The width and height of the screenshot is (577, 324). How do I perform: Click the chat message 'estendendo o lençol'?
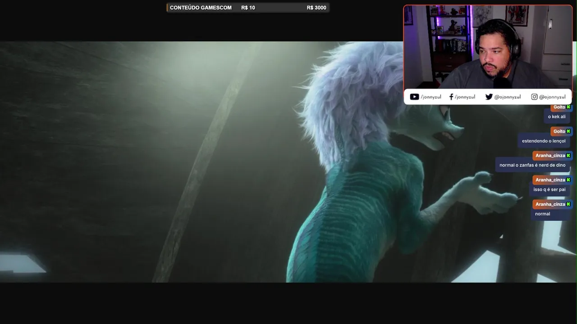(544, 141)
